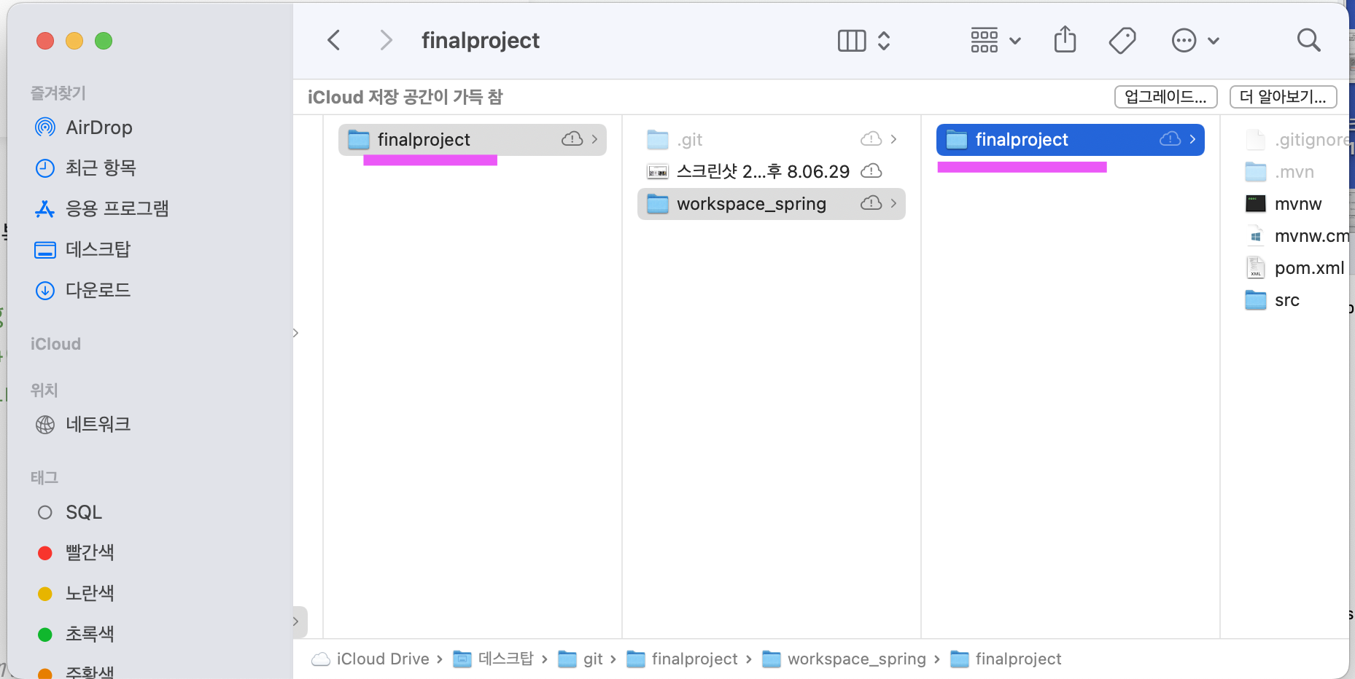Click the search magnifier icon

tap(1309, 40)
